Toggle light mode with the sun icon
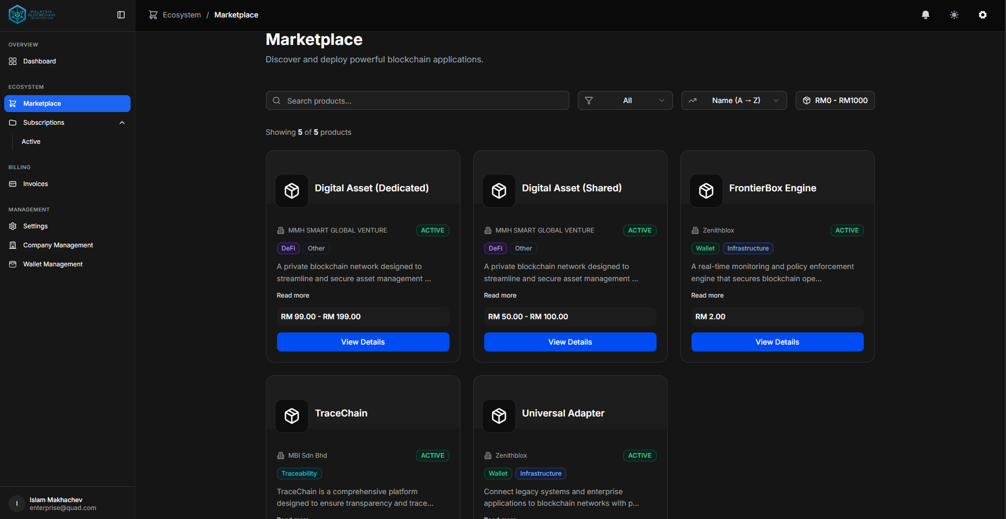 pyautogui.click(x=954, y=15)
